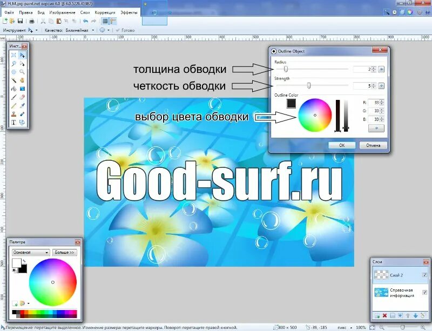Increase Radius value with up stepper
The height and width of the screenshot is (331, 432).
point(373,68)
